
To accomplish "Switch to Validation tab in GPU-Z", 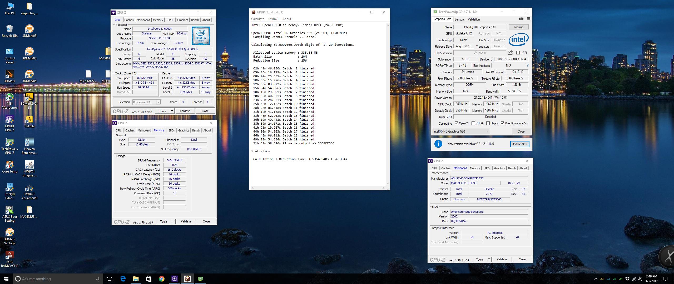I will (474, 19).
